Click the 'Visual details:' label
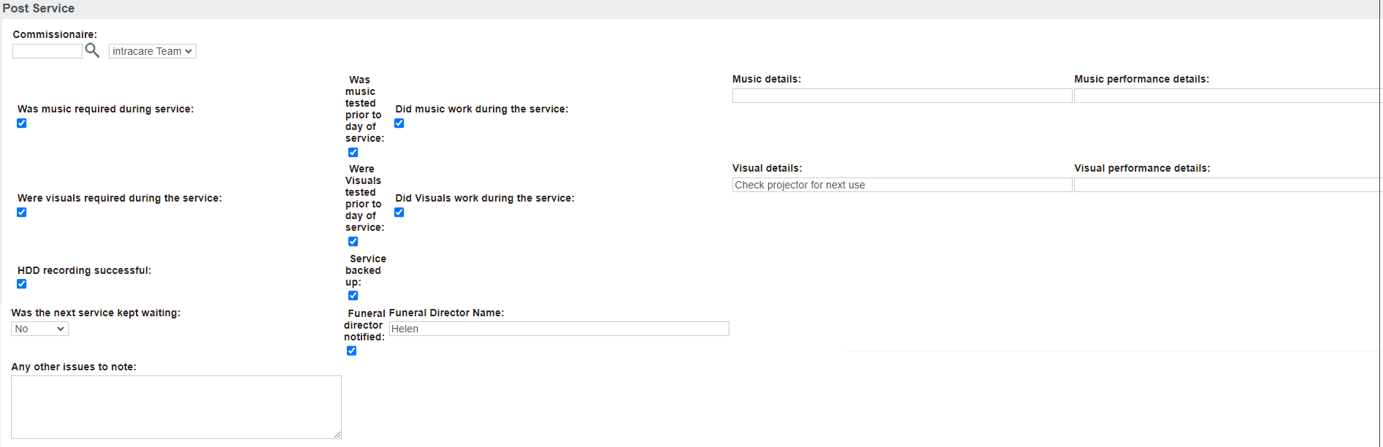This screenshot has width=1383, height=447. pyautogui.click(x=767, y=168)
